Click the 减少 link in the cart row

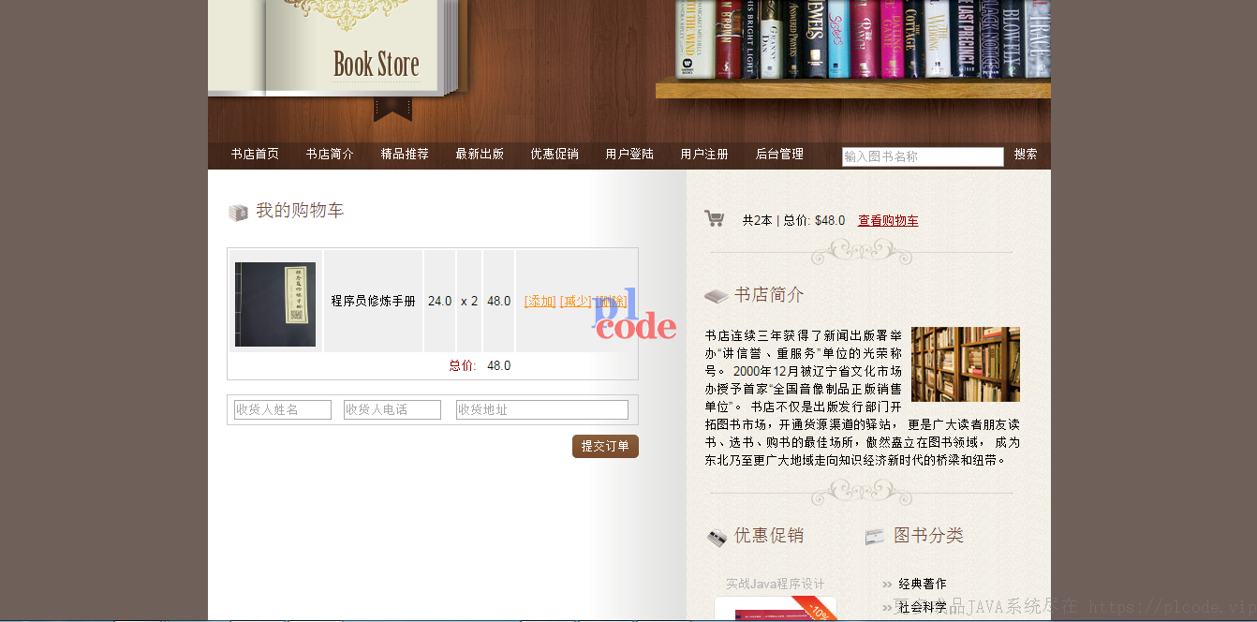pyautogui.click(x=576, y=302)
